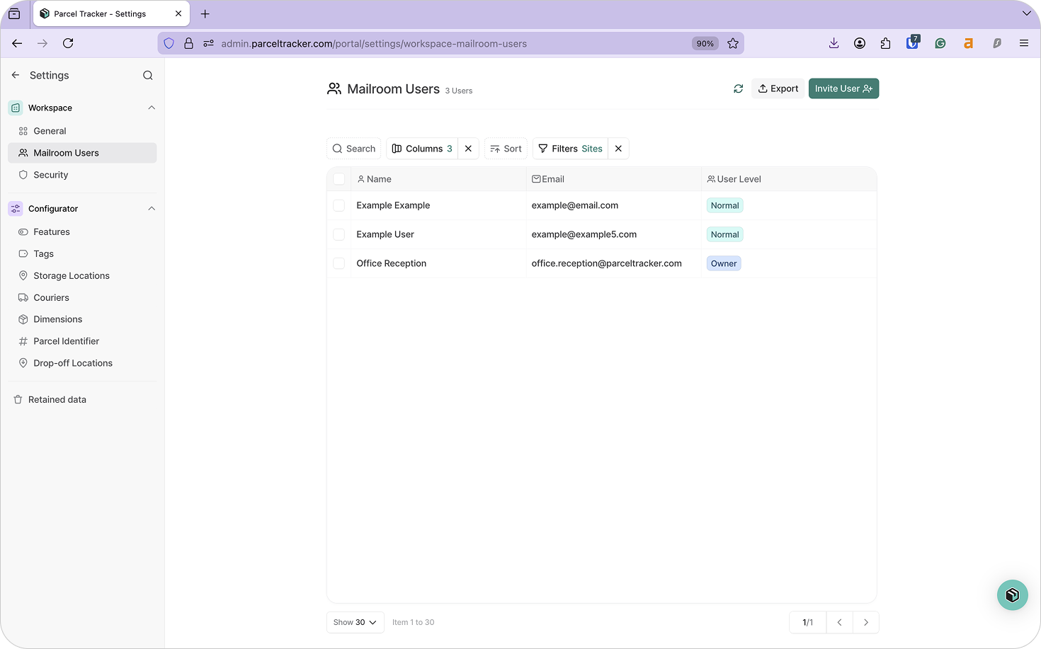
Task: Export the mailroom users list
Action: tap(778, 88)
